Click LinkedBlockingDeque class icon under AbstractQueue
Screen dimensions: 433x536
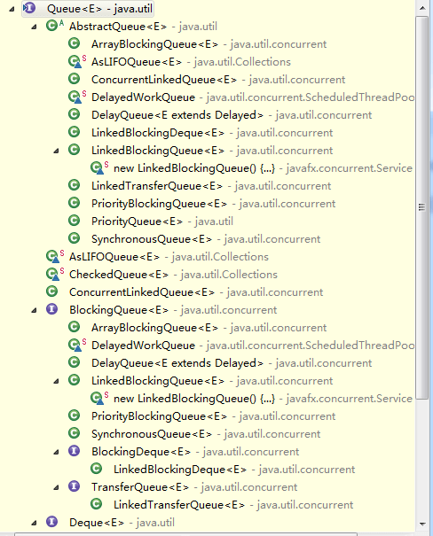(x=74, y=132)
